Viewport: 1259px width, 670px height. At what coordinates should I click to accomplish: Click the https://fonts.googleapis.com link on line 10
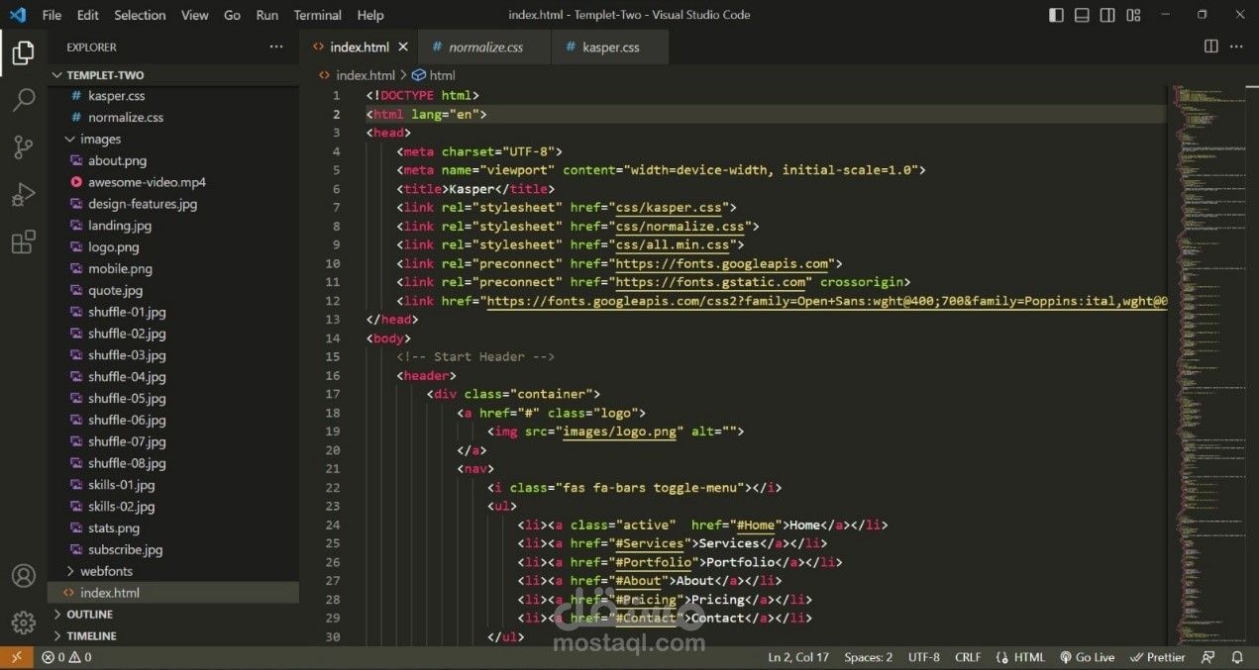pos(721,264)
